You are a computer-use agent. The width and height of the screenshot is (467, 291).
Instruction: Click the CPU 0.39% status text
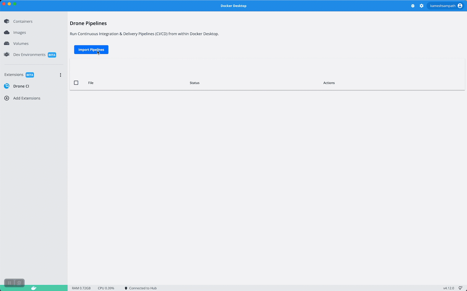[x=106, y=288]
